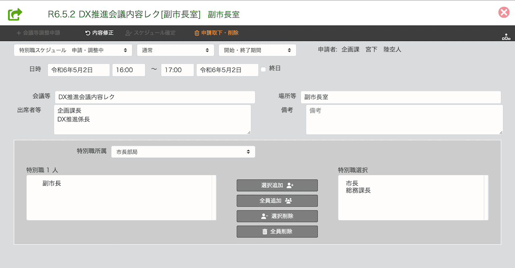The image size is (515, 268).
Task: Toggle the 終日 all-day checkbox
Action: click(264, 69)
